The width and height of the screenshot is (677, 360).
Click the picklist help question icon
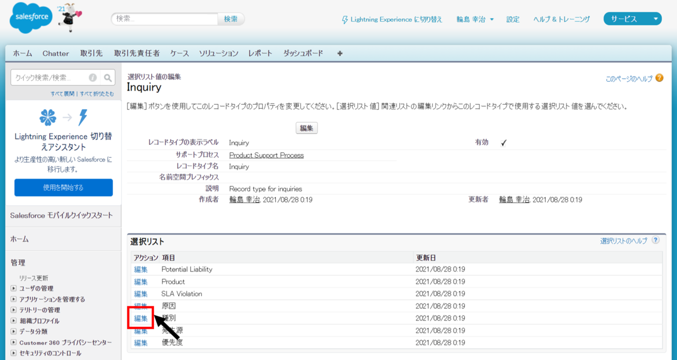tap(656, 240)
